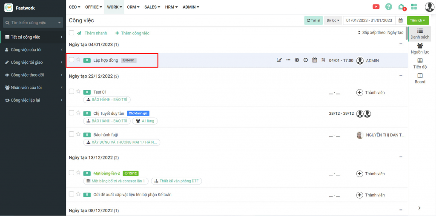Open the YouTube icon in top bar
The image size is (436, 216).
(x=376, y=7)
